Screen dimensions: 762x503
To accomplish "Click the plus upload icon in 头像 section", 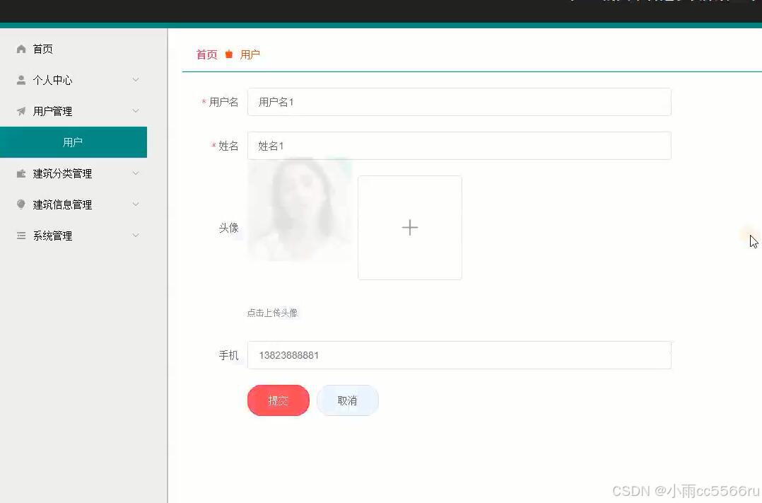I will [x=410, y=227].
